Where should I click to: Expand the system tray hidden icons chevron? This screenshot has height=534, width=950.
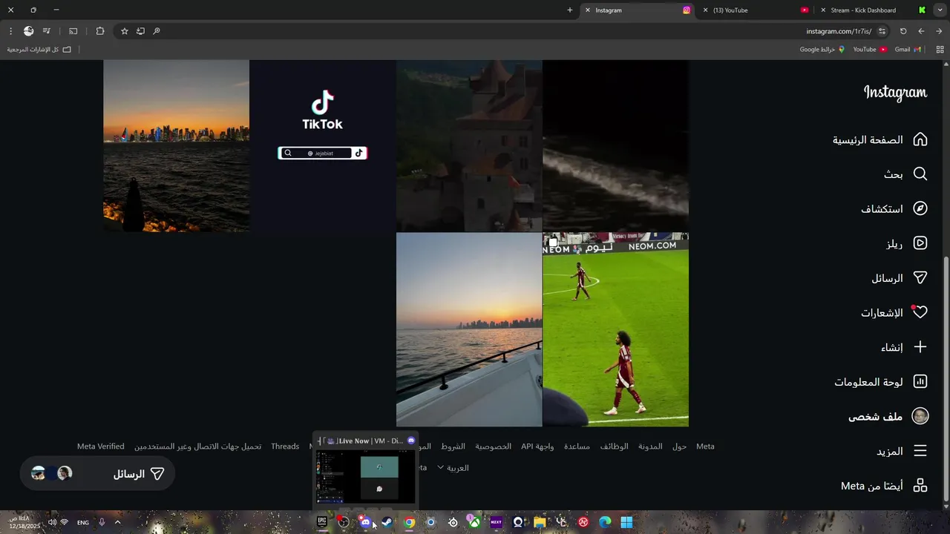pyautogui.click(x=117, y=522)
